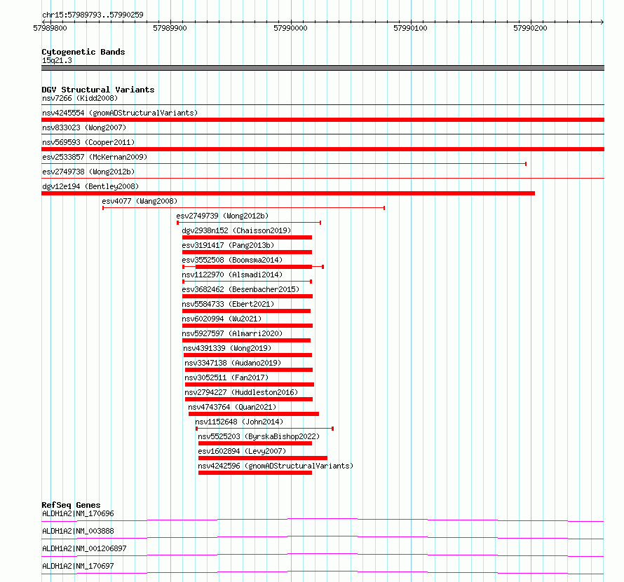Open variant nsv2794227 (Huddleston2016)
Screen dimensions: 624x582
tap(241, 392)
